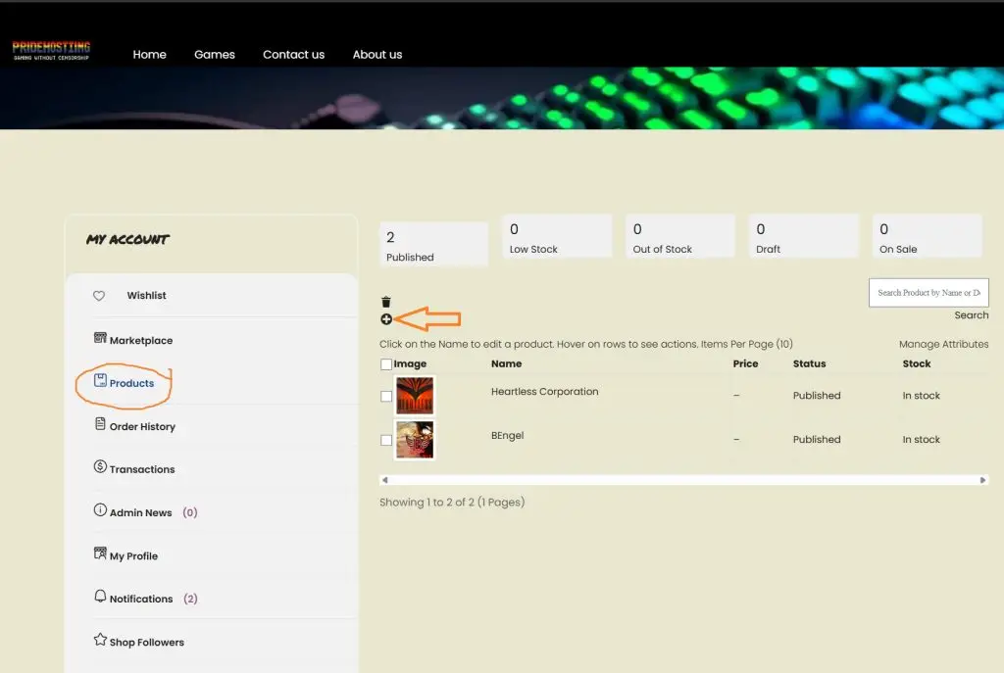
Task: Click the plus icon to add product
Action: point(386,319)
